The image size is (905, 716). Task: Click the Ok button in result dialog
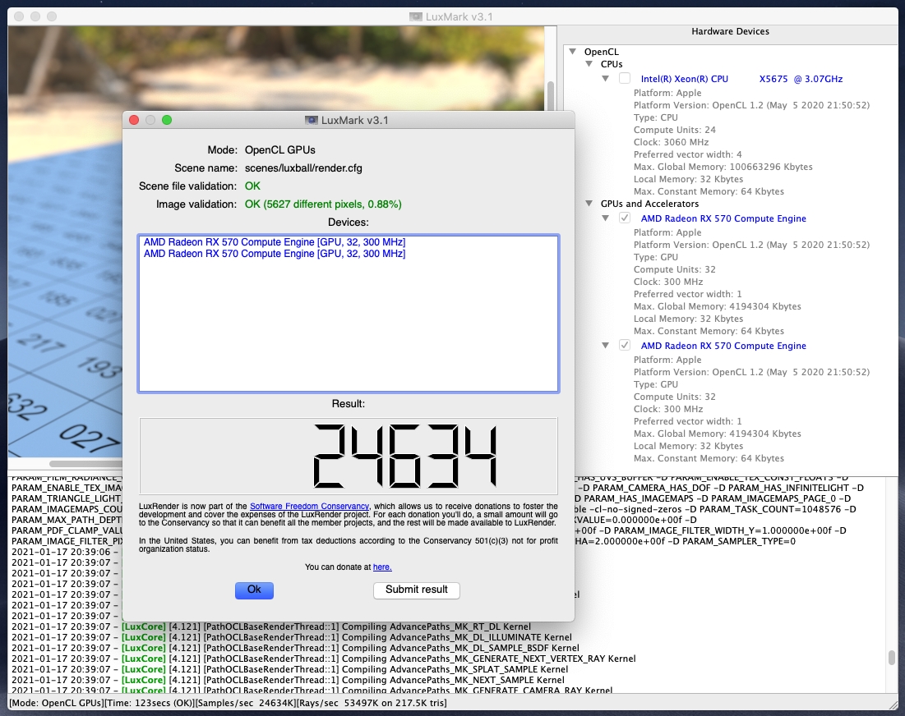[x=254, y=590]
